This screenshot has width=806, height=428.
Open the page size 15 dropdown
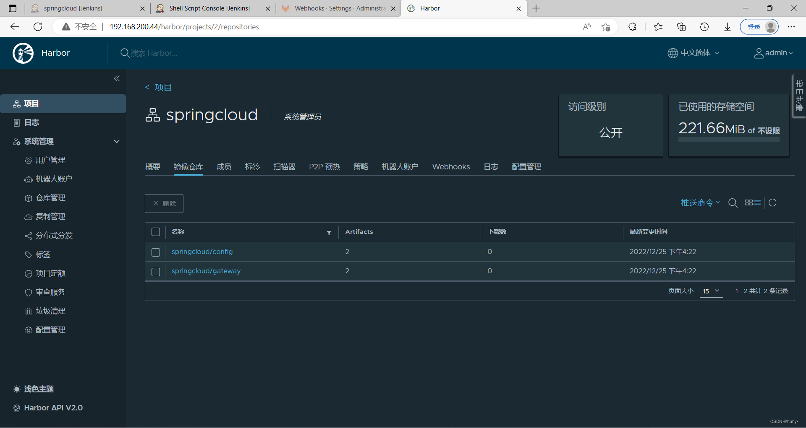pos(711,291)
